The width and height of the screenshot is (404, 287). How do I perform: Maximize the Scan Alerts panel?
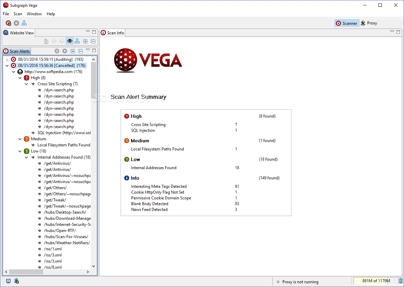click(94, 50)
